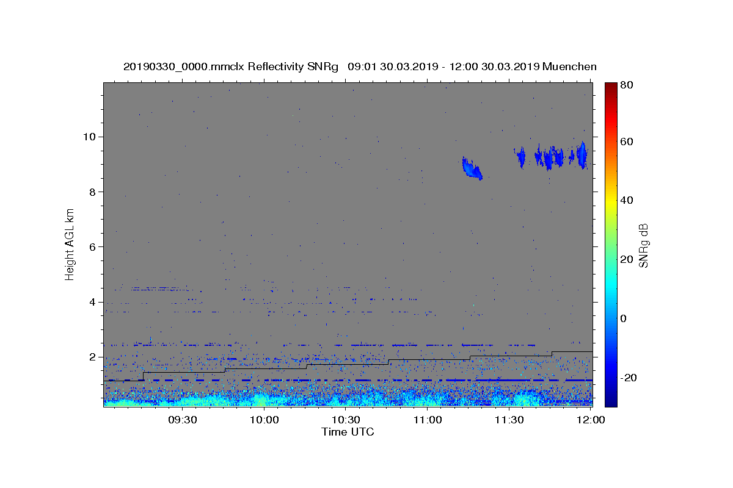733x488 pixels.
Task: Select the 11:30 time tick label
Action: click(x=509, y=420)
